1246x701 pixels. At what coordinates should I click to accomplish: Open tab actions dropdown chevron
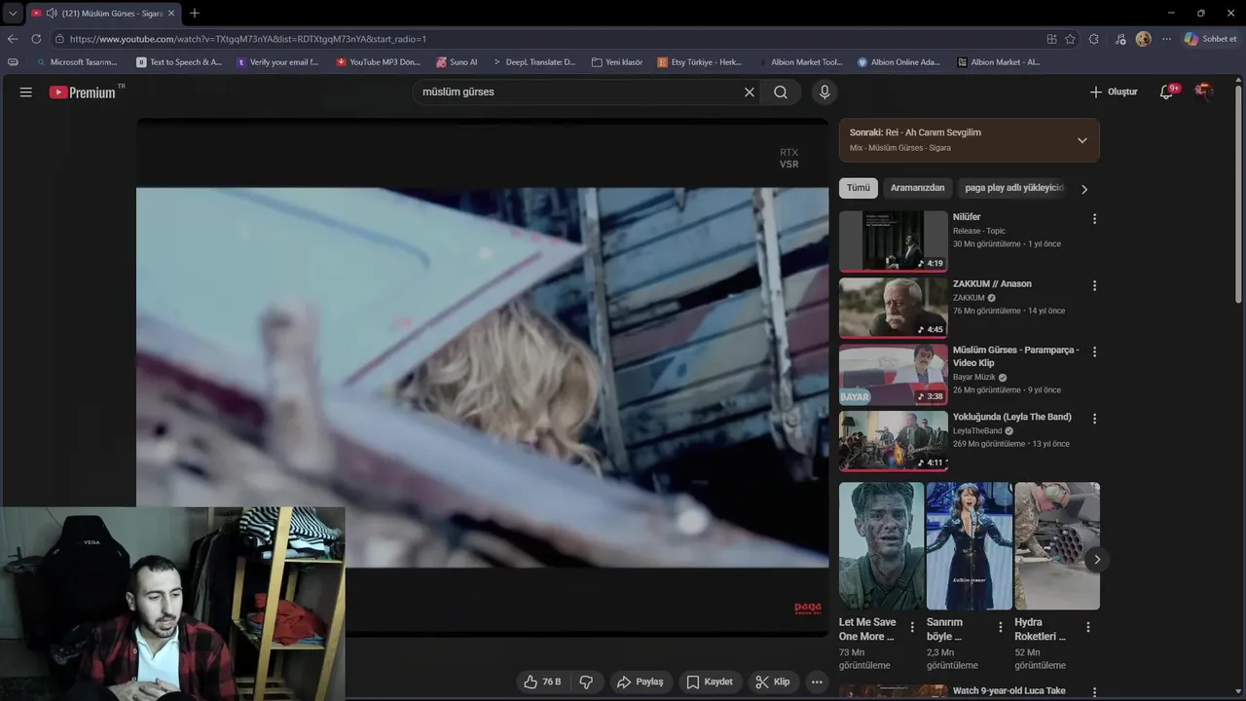pyautogui.click(x=13, y=14)
